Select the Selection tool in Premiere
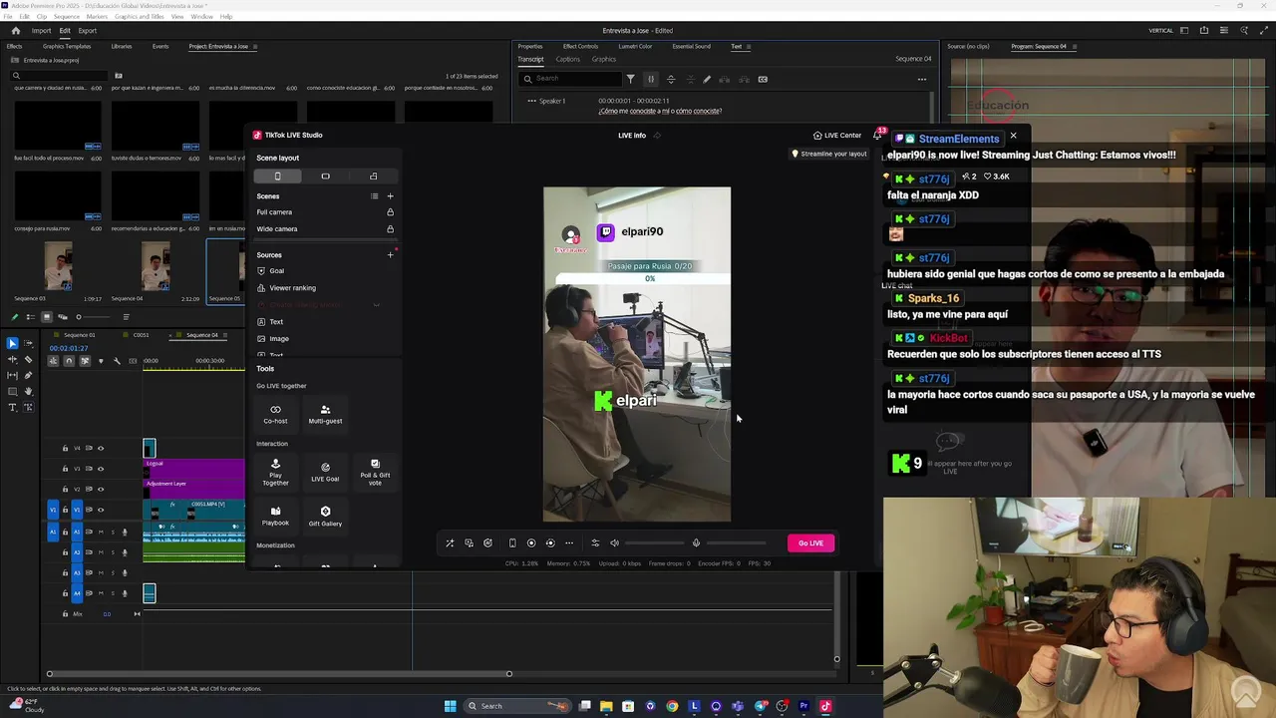 12,344
